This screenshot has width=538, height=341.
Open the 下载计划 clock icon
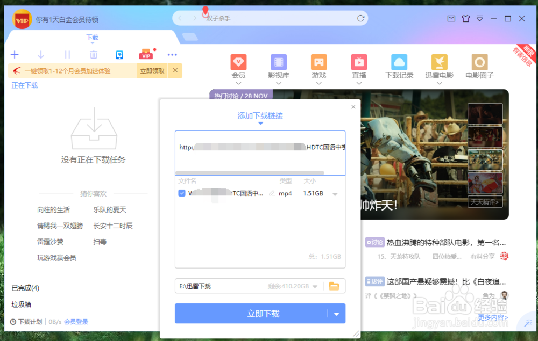[x=13, y=322]
